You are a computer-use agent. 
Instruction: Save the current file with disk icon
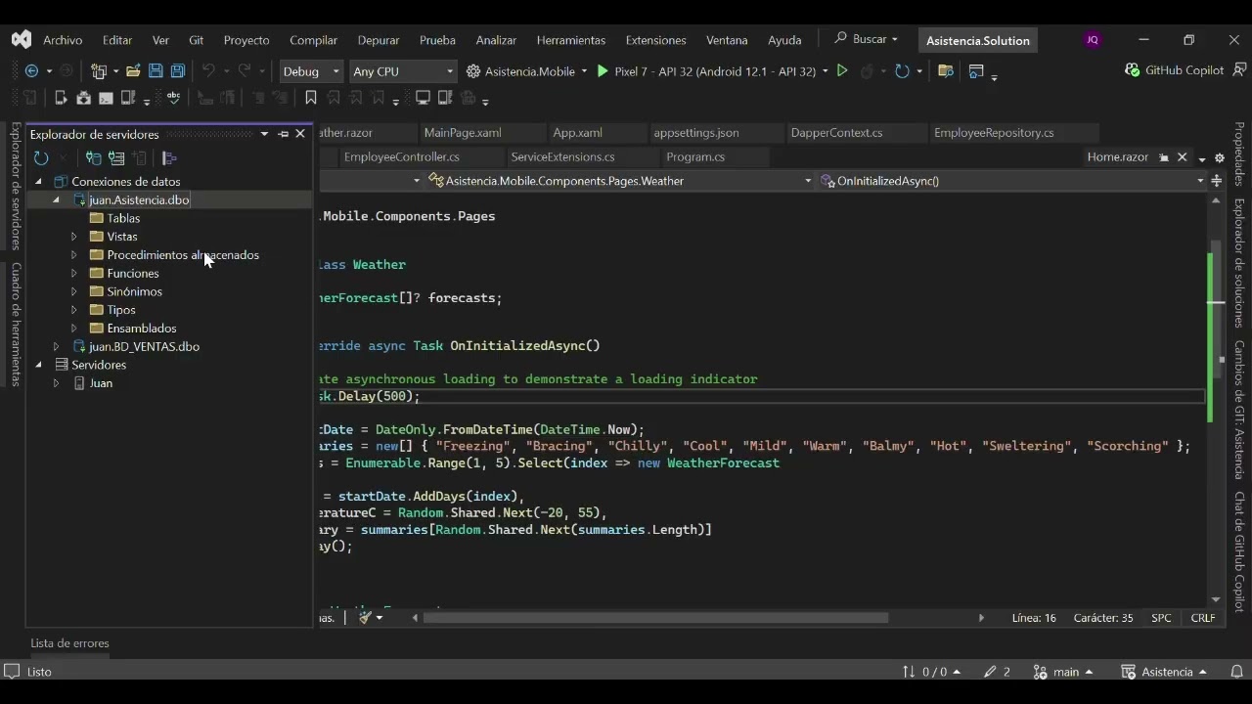(x=156, y=70)
